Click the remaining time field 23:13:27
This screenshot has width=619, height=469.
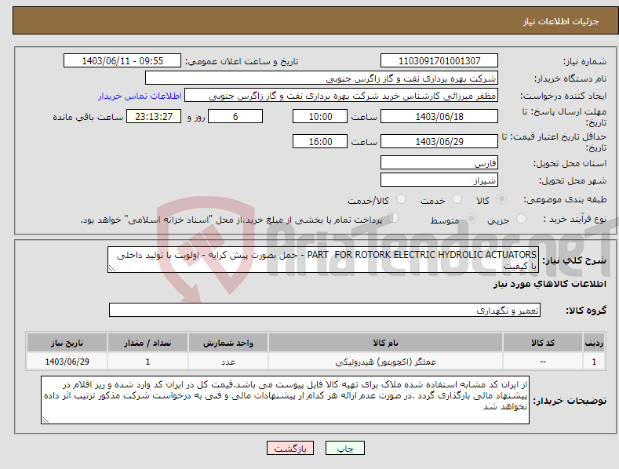(154, 116)
